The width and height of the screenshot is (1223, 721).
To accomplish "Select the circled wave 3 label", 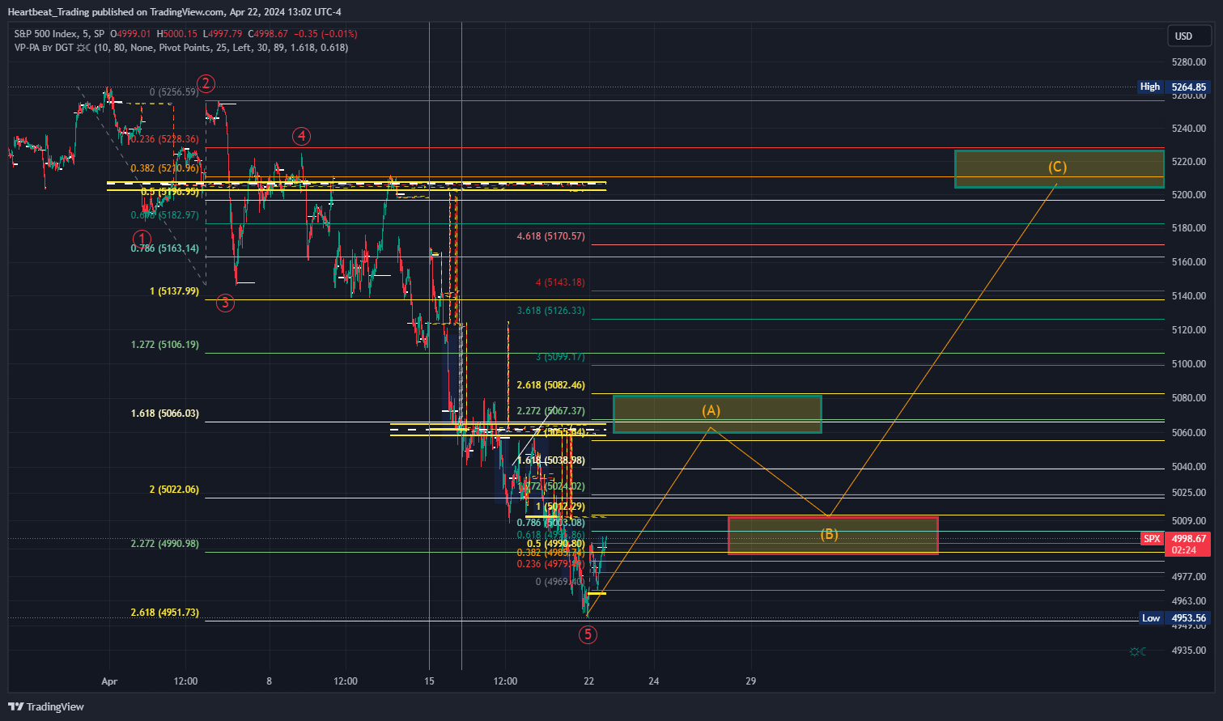I will tap(225, 303).
